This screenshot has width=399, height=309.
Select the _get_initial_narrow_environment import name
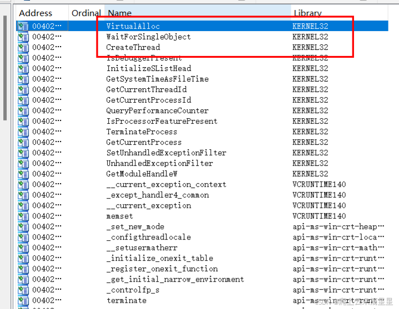(175, 280)
